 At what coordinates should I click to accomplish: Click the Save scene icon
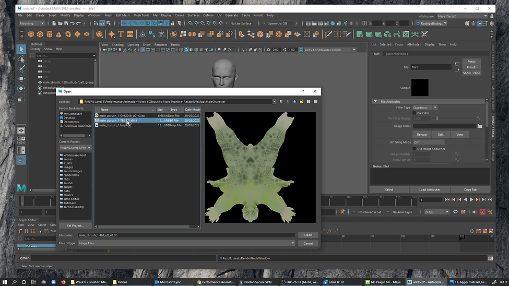click(66, 23)
